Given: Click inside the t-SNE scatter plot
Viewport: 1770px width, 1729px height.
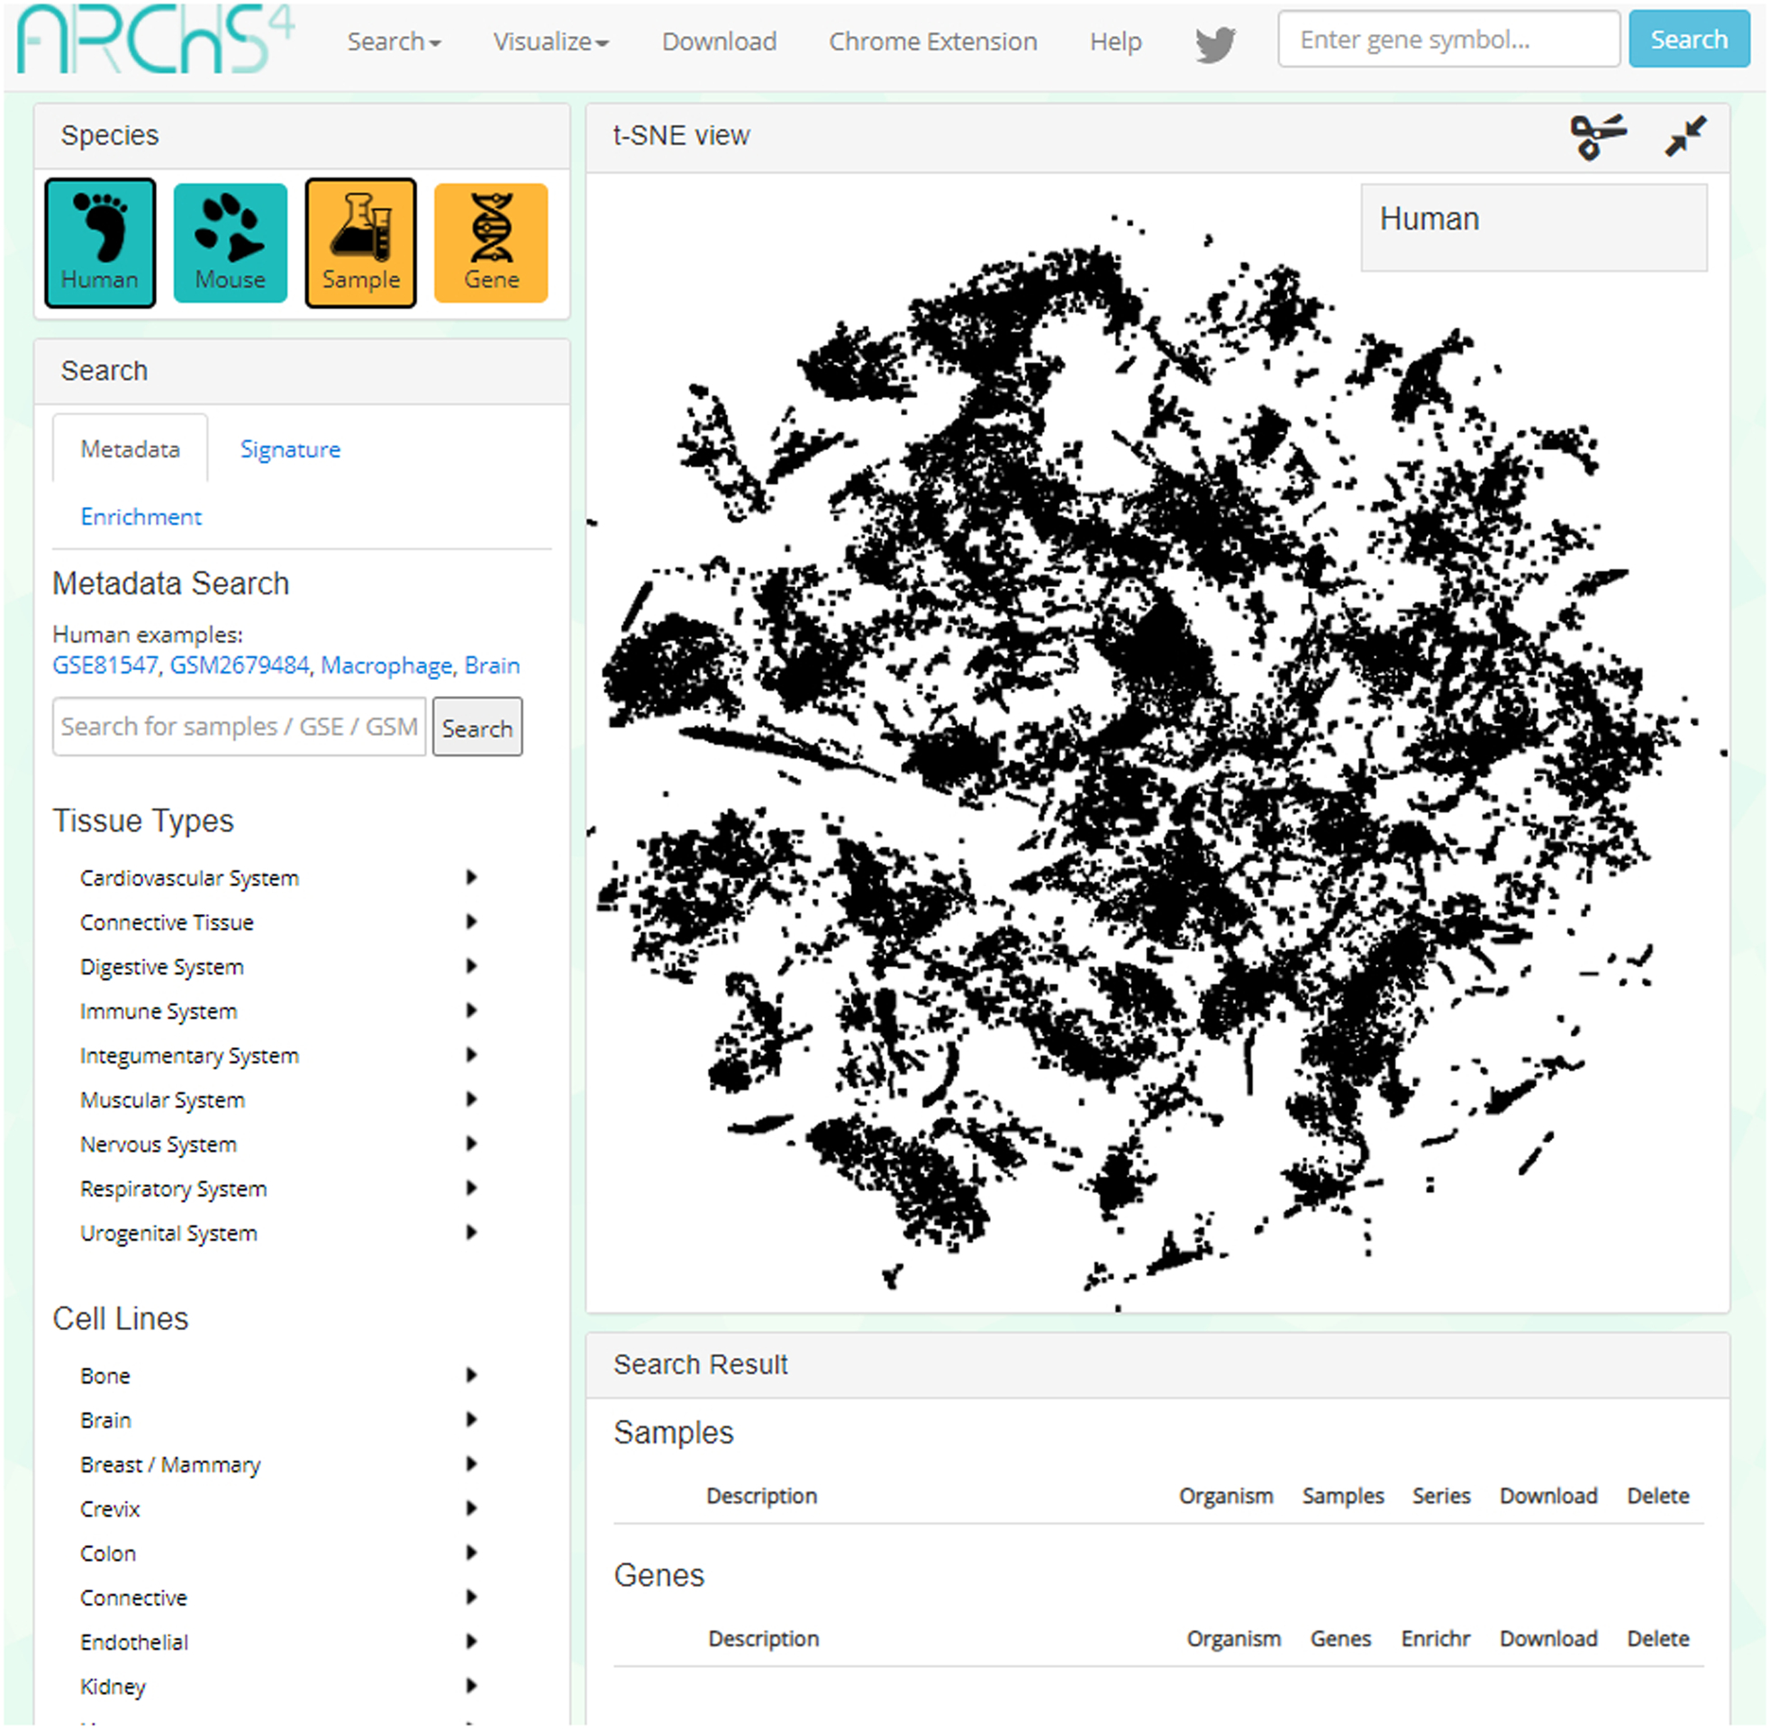Looking at the screenshot, I should [x=1157, y=743].
